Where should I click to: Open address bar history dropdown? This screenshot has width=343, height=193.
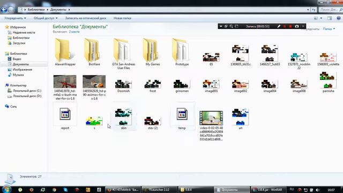pyautogui.click(x=308, y=10)
